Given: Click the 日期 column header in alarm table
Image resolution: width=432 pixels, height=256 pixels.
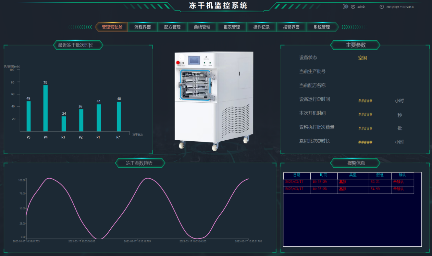Looking at the screenshot, I should (x=296, y=175).
